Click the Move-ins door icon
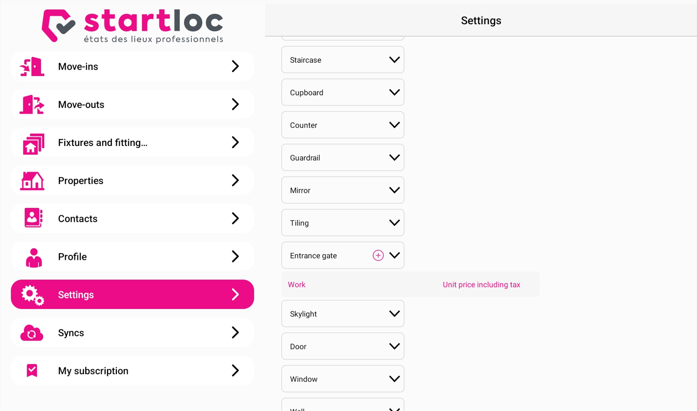This screenshot has height=411, width=697. click(32, 66)
